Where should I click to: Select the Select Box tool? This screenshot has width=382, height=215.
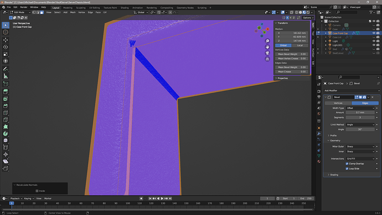coord(6,25)
